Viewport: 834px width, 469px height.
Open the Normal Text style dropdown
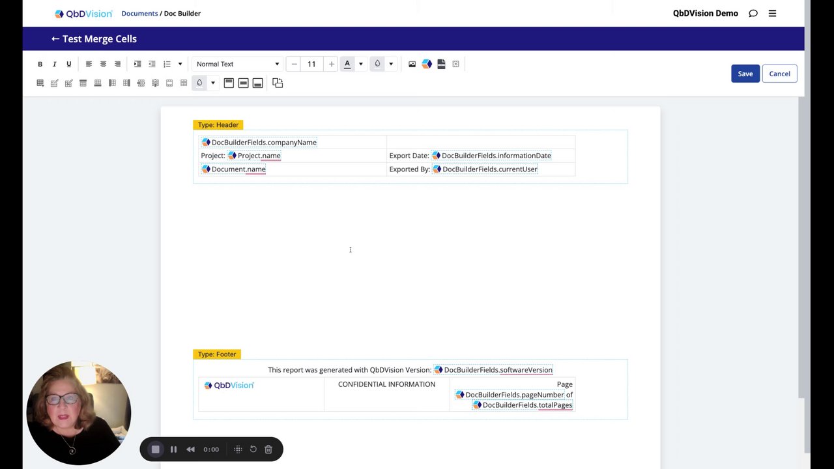[237, 64]
